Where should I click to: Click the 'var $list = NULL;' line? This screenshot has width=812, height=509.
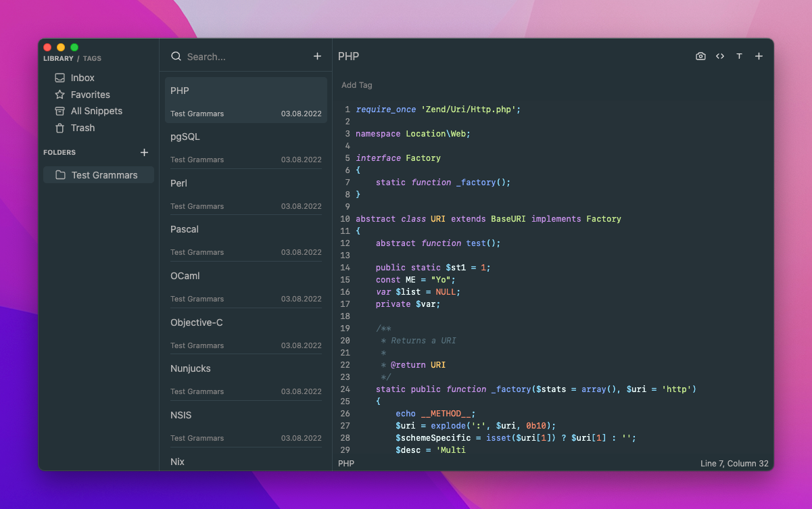pyautogui.click(x=419, y=292)
